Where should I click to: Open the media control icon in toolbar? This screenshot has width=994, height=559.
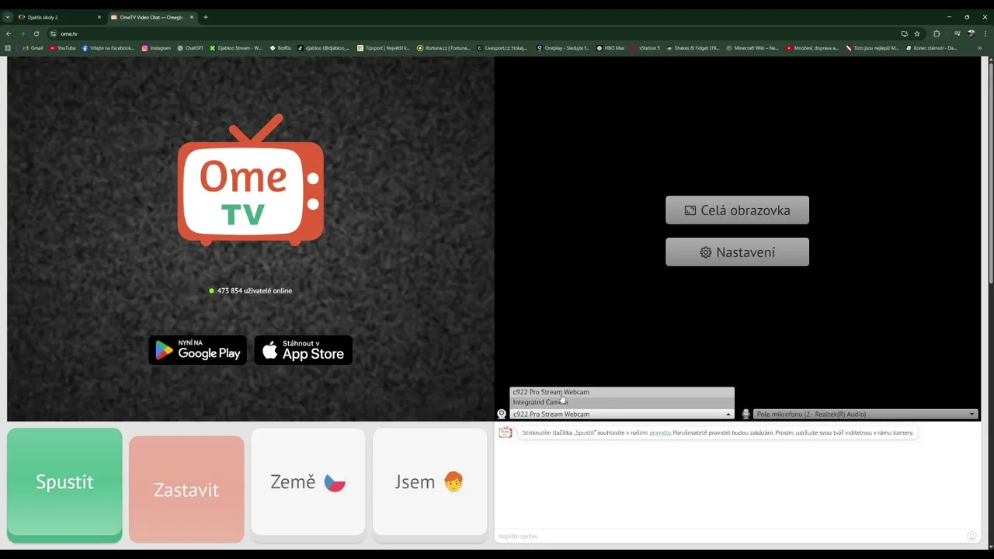coord(957,33)
